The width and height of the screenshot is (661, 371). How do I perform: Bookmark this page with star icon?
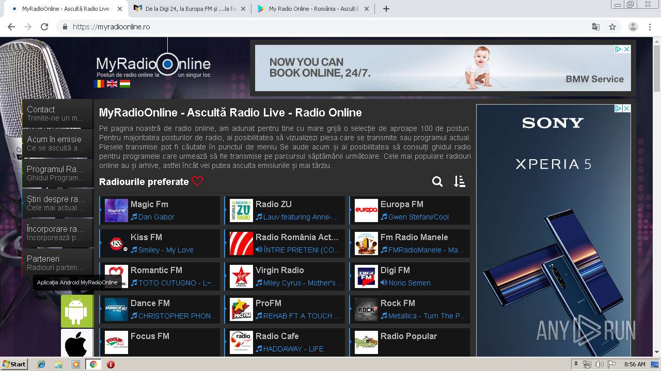click(x=612, y=27)
